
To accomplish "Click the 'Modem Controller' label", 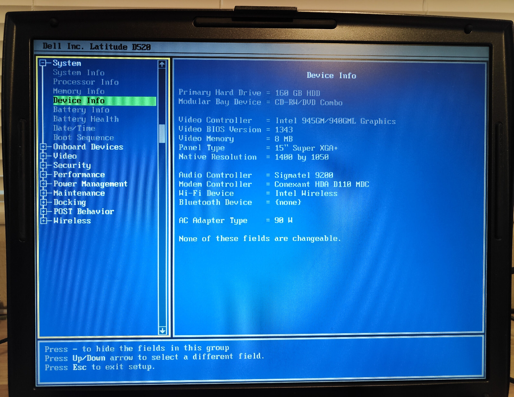I will pos(215,184).
